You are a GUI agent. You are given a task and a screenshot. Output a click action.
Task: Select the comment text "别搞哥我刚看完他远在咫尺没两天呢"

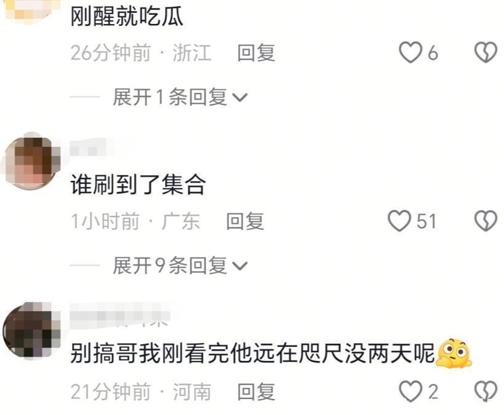(x=253, y=354)
